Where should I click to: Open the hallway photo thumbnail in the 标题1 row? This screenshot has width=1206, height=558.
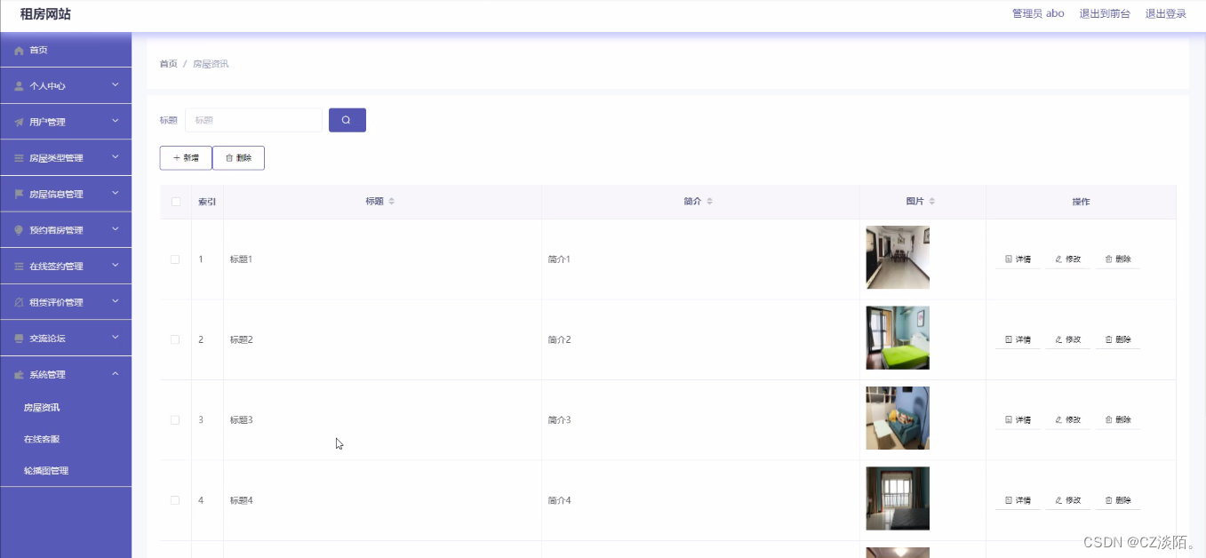(898, 258)
